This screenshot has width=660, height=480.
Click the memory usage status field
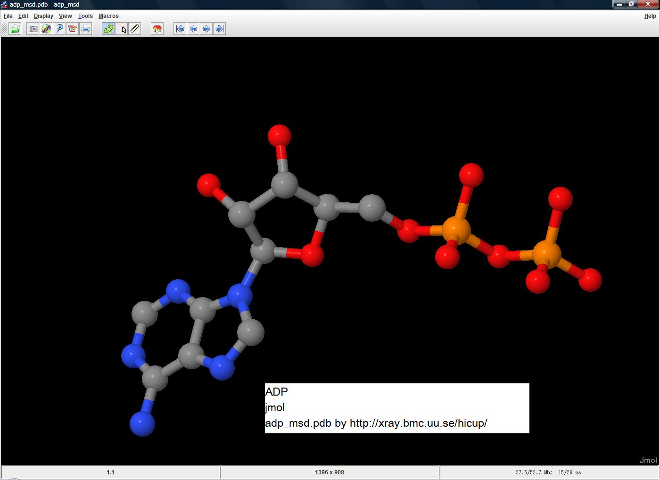549,472
